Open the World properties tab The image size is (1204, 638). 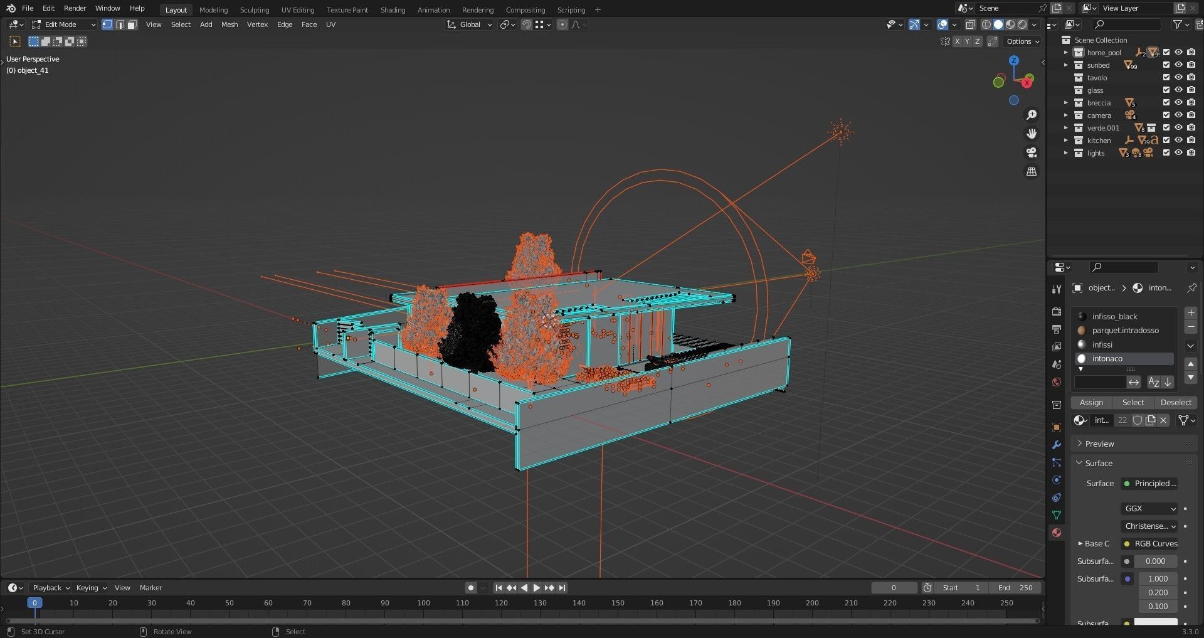pyautogui.click(x=1057, y=382)
